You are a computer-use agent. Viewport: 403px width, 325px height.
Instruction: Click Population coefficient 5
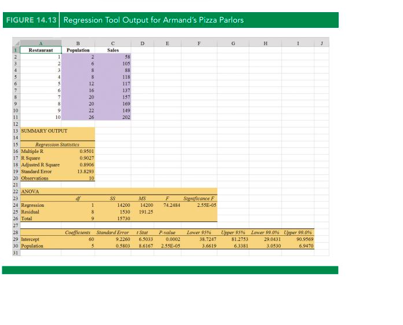pos(93,246)
